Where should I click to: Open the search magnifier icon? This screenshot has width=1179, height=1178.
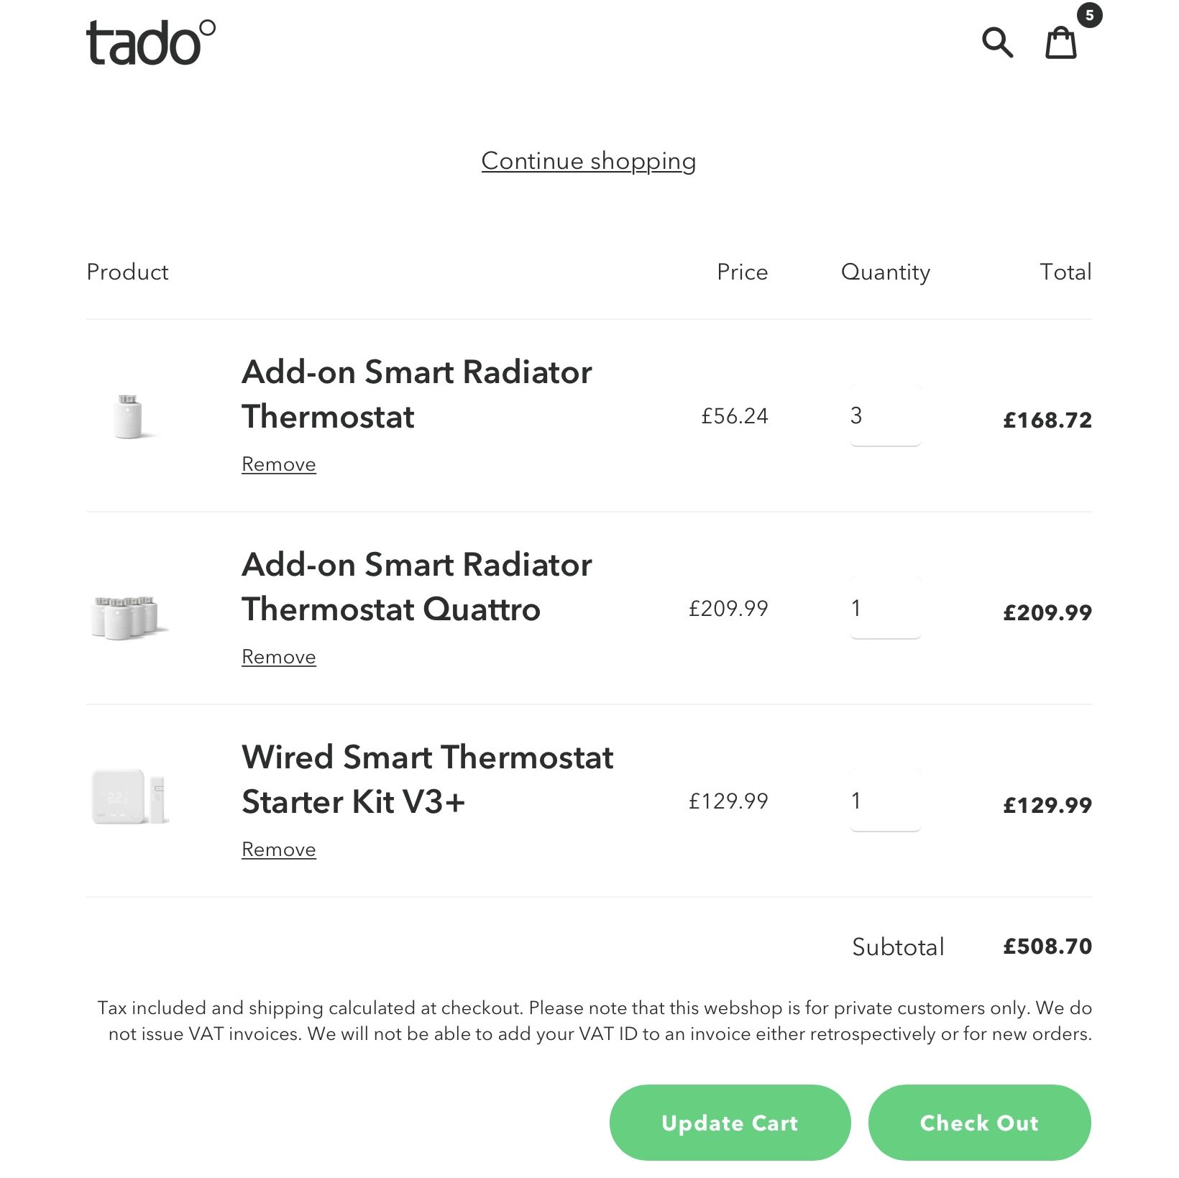(997, 42)
